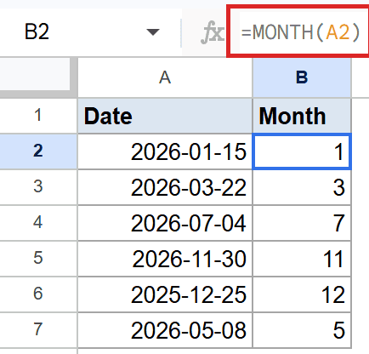
Task: Select month cell showing 12
Action: pyautogui.click(x=302, y=294)
